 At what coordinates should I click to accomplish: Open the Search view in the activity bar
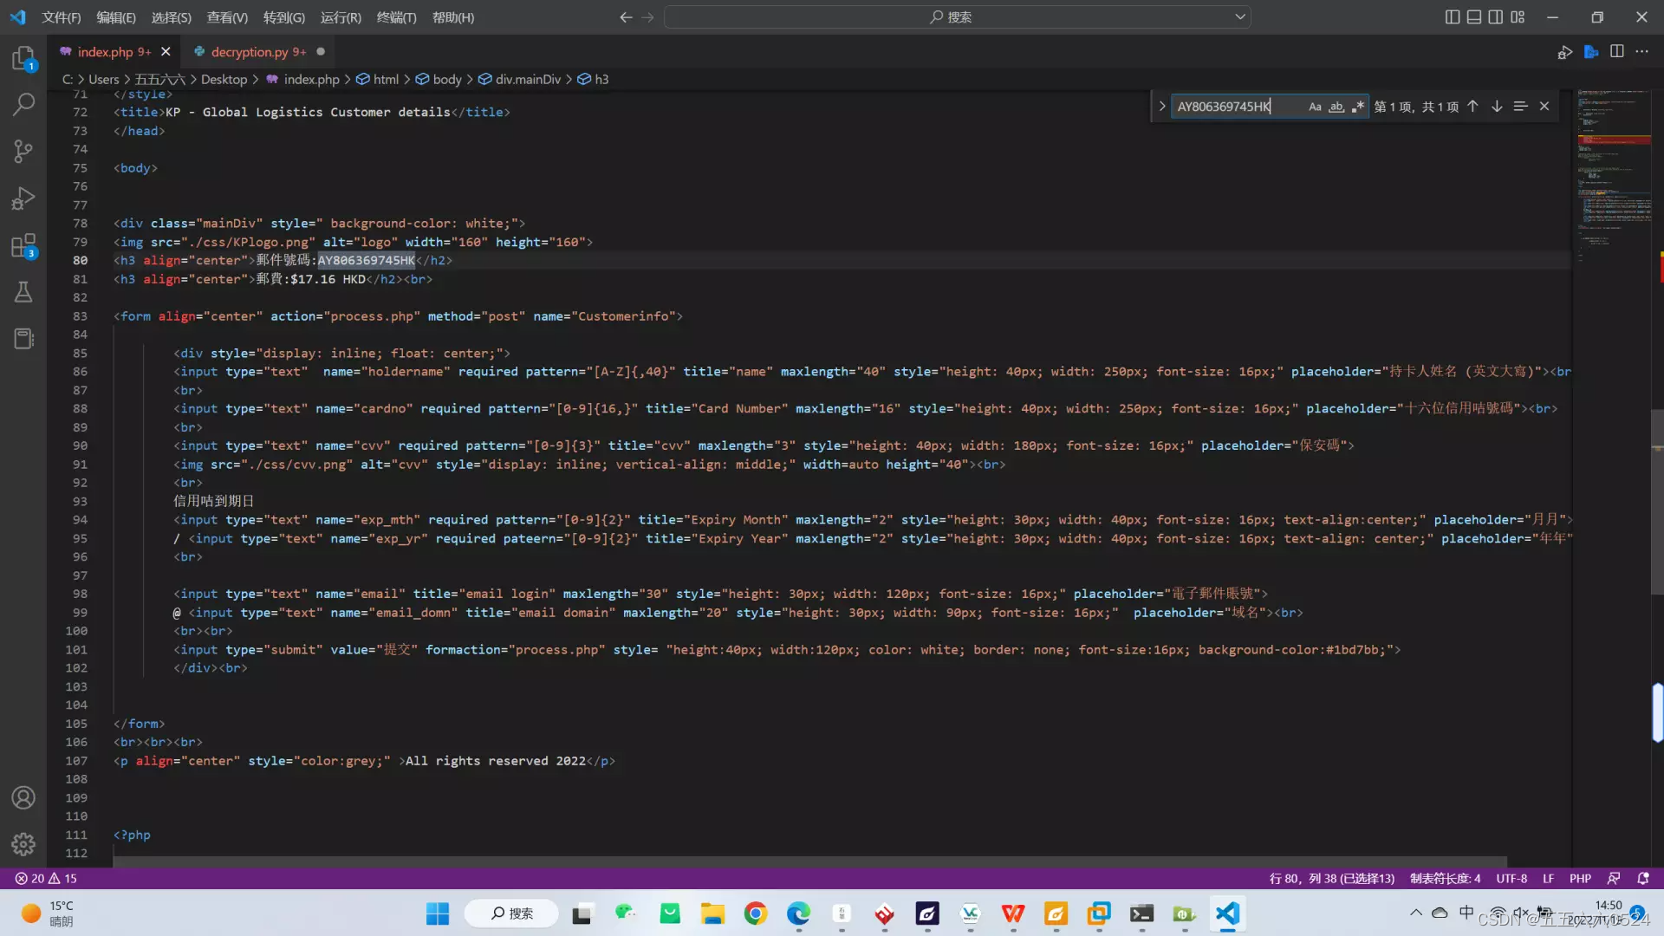click(23, 105)
